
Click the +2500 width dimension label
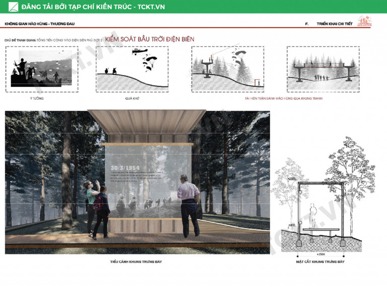[320, 254]
